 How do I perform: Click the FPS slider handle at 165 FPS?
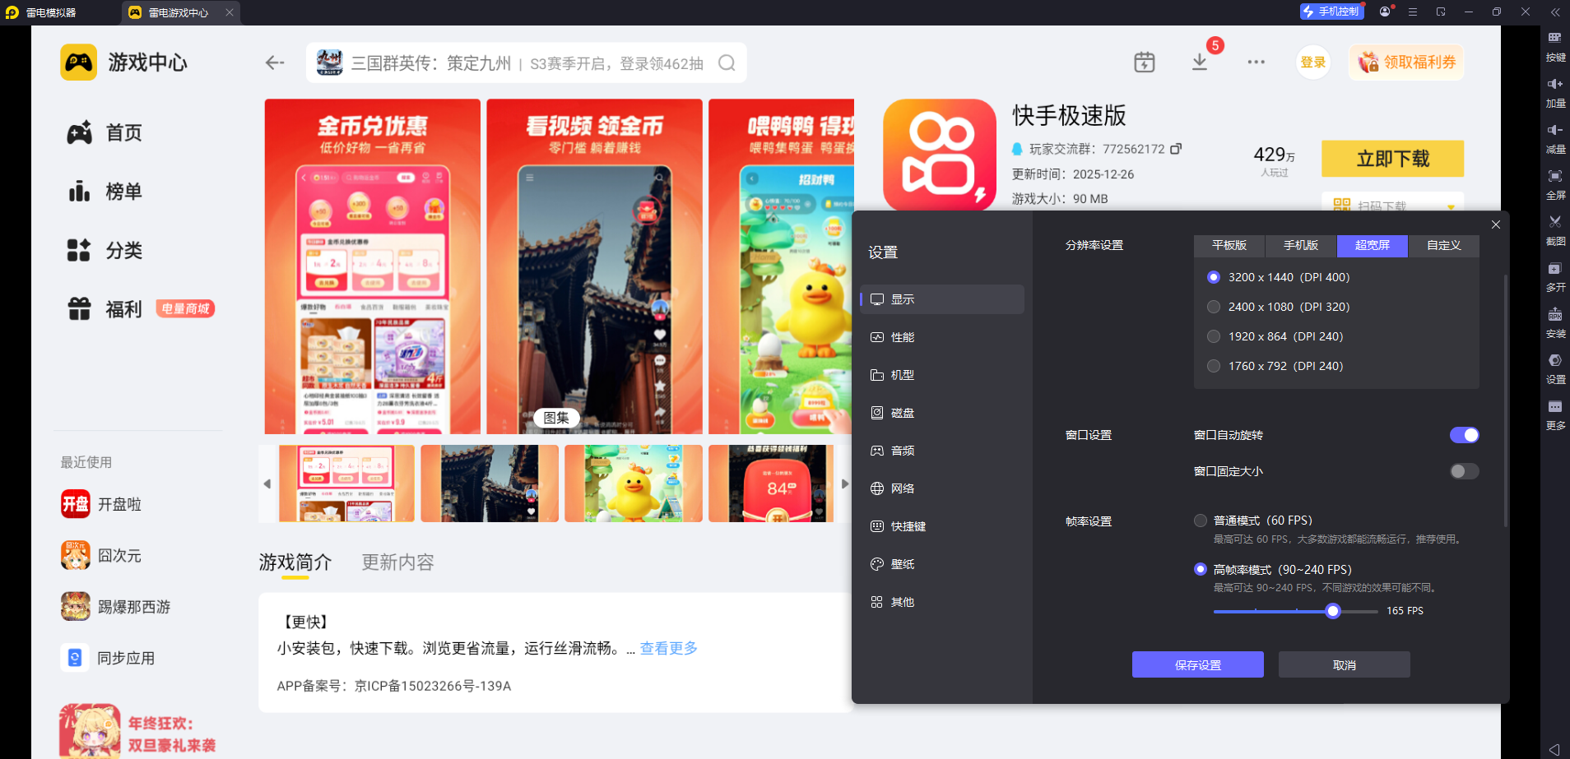coord(1333,611)
